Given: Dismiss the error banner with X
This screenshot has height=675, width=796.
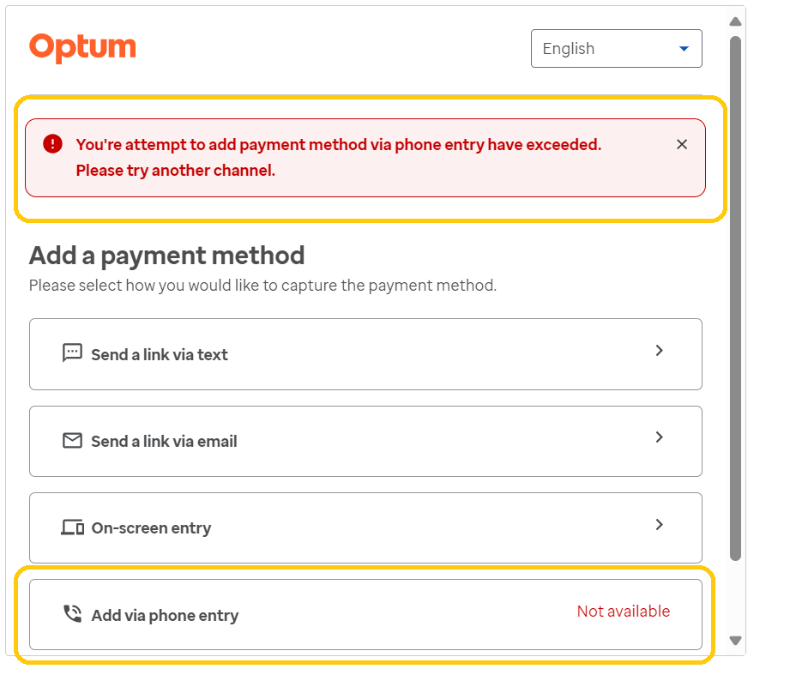Looking at the screenshot, I should 682,144.
